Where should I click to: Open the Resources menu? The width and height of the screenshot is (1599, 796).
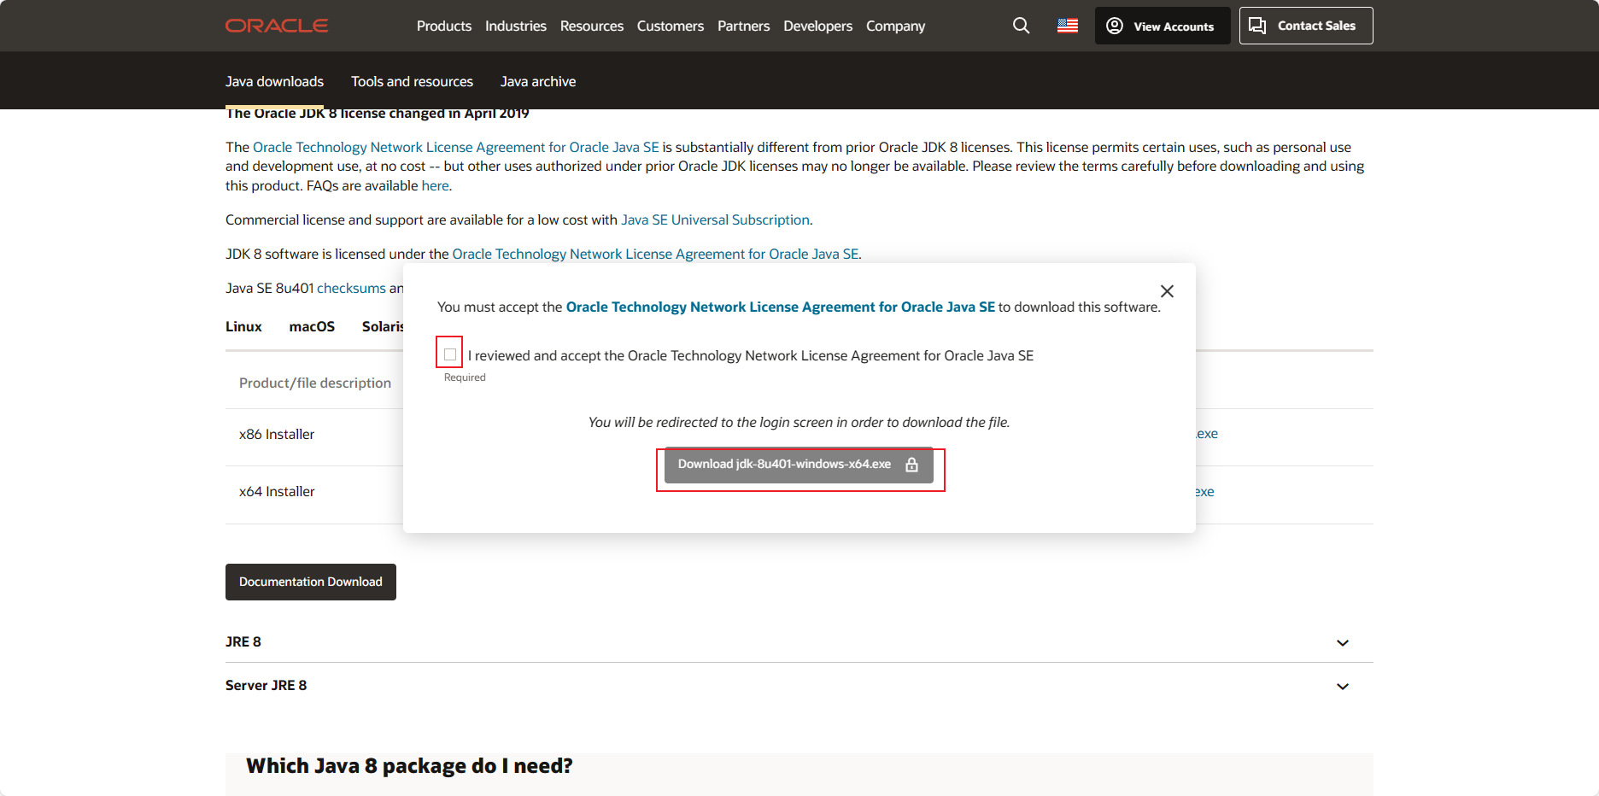click(592, 26)
